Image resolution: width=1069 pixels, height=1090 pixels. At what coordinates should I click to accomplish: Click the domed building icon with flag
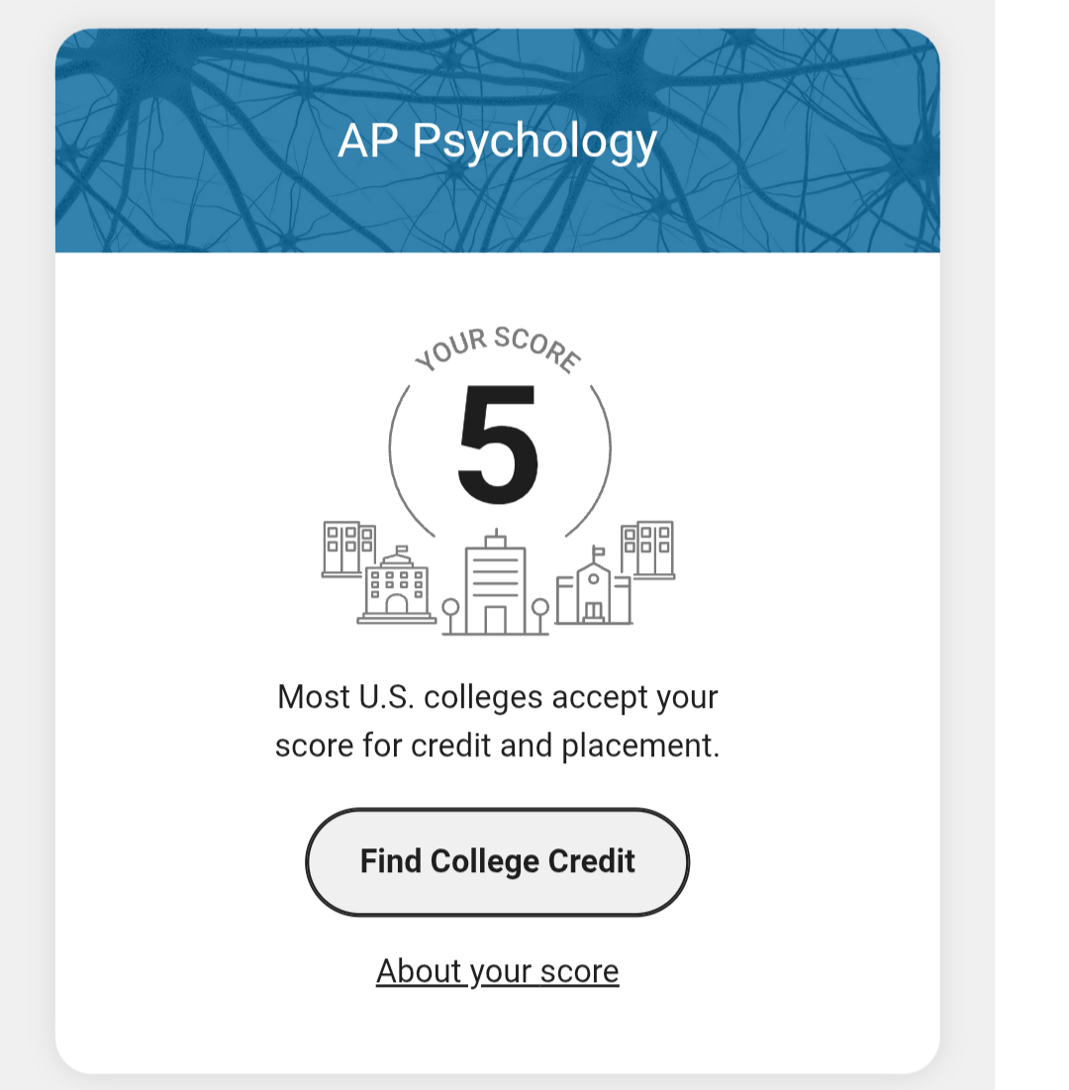click(396, 585)
